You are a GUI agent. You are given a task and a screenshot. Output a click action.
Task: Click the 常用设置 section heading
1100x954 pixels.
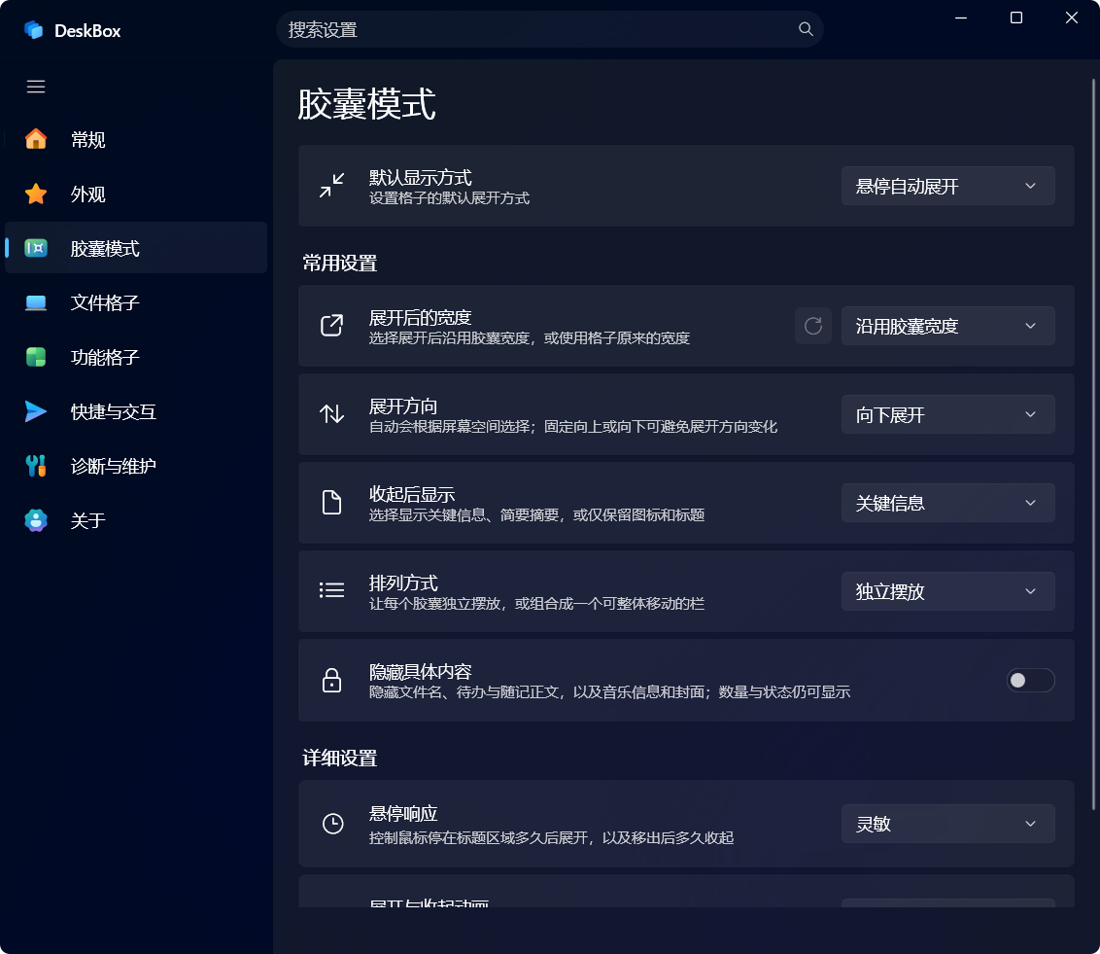pyautogui.click(x=339, y=264)
